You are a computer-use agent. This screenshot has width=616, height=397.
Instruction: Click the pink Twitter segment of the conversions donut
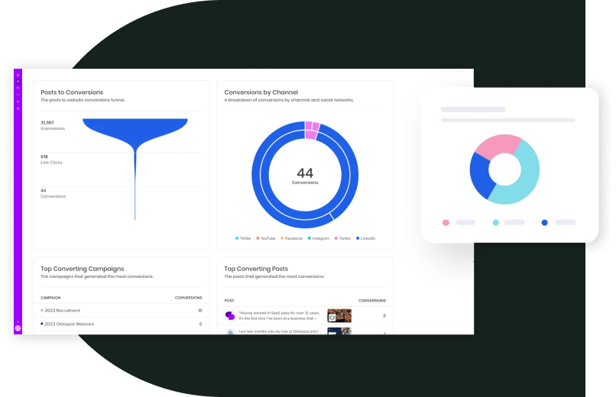click(311, 134)
